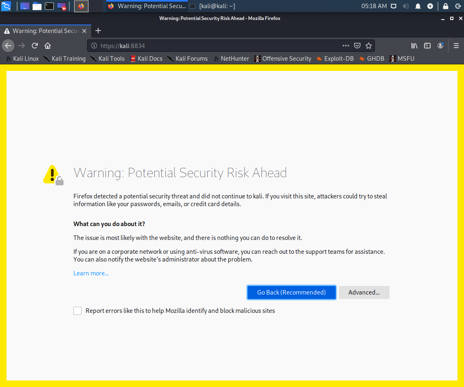Click the forward navigation arrow
This screenshot has height=387, width=464.
click(22, 46)
